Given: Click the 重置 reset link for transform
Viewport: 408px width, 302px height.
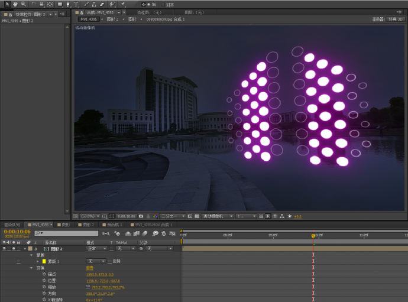Looking at the screenshot, I should pyautogui.click(x=90, y=268).
